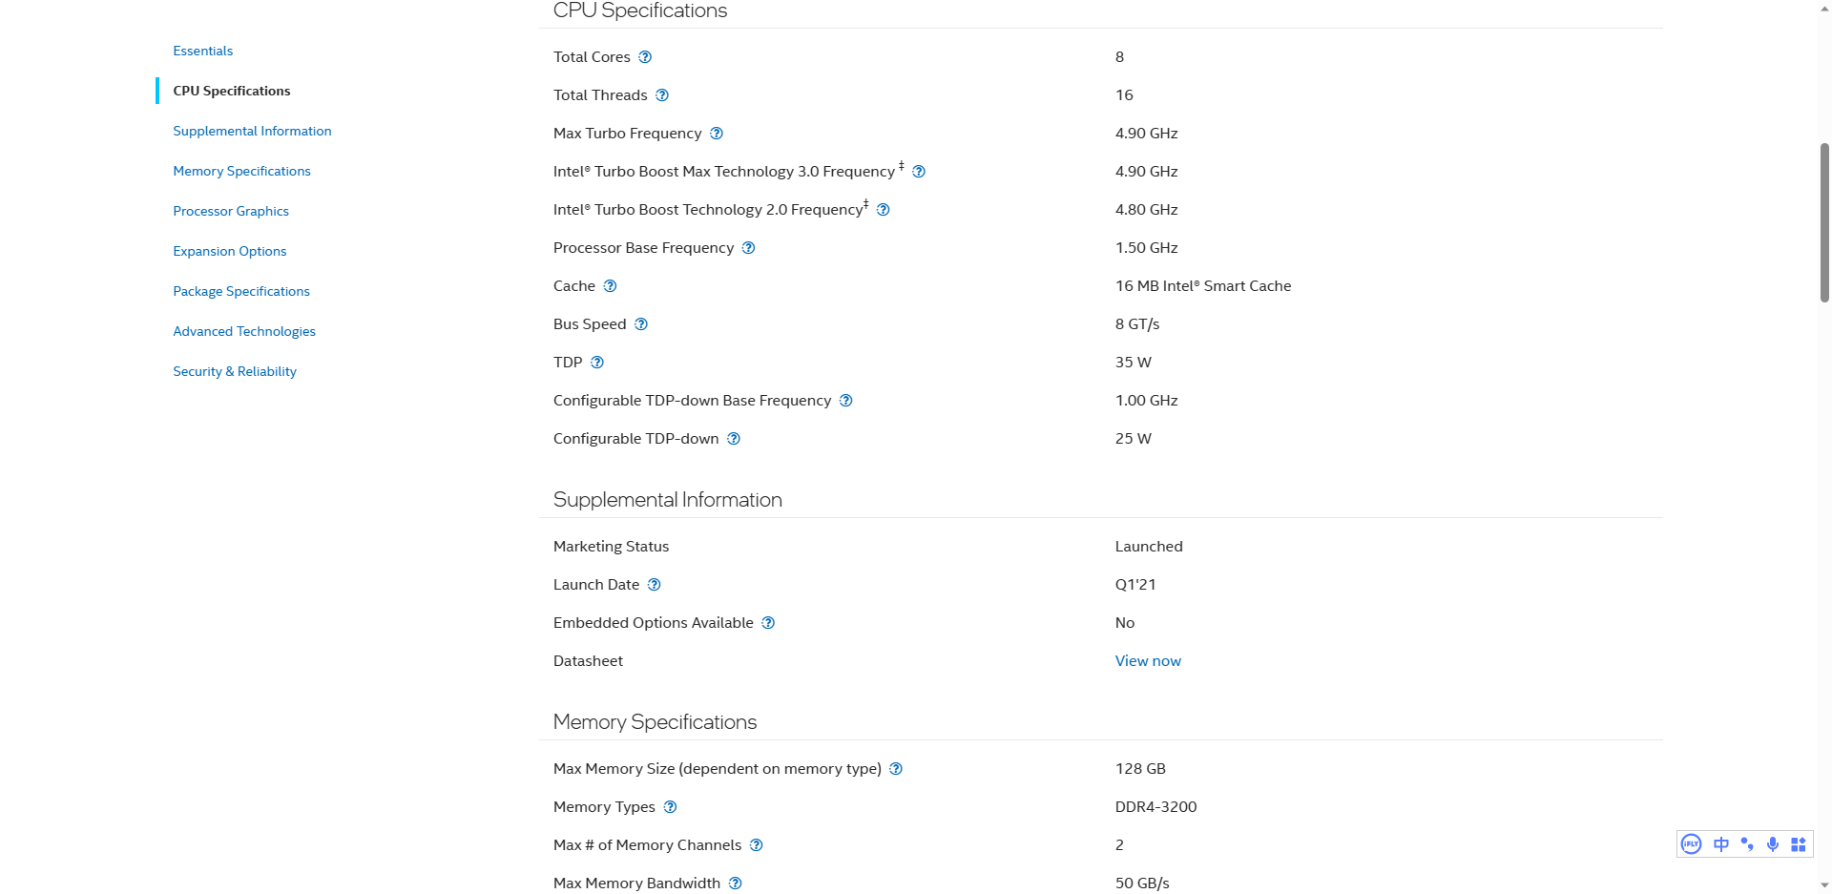Open help icon for Launch Date
The image size is (1832, 894).
655,585
